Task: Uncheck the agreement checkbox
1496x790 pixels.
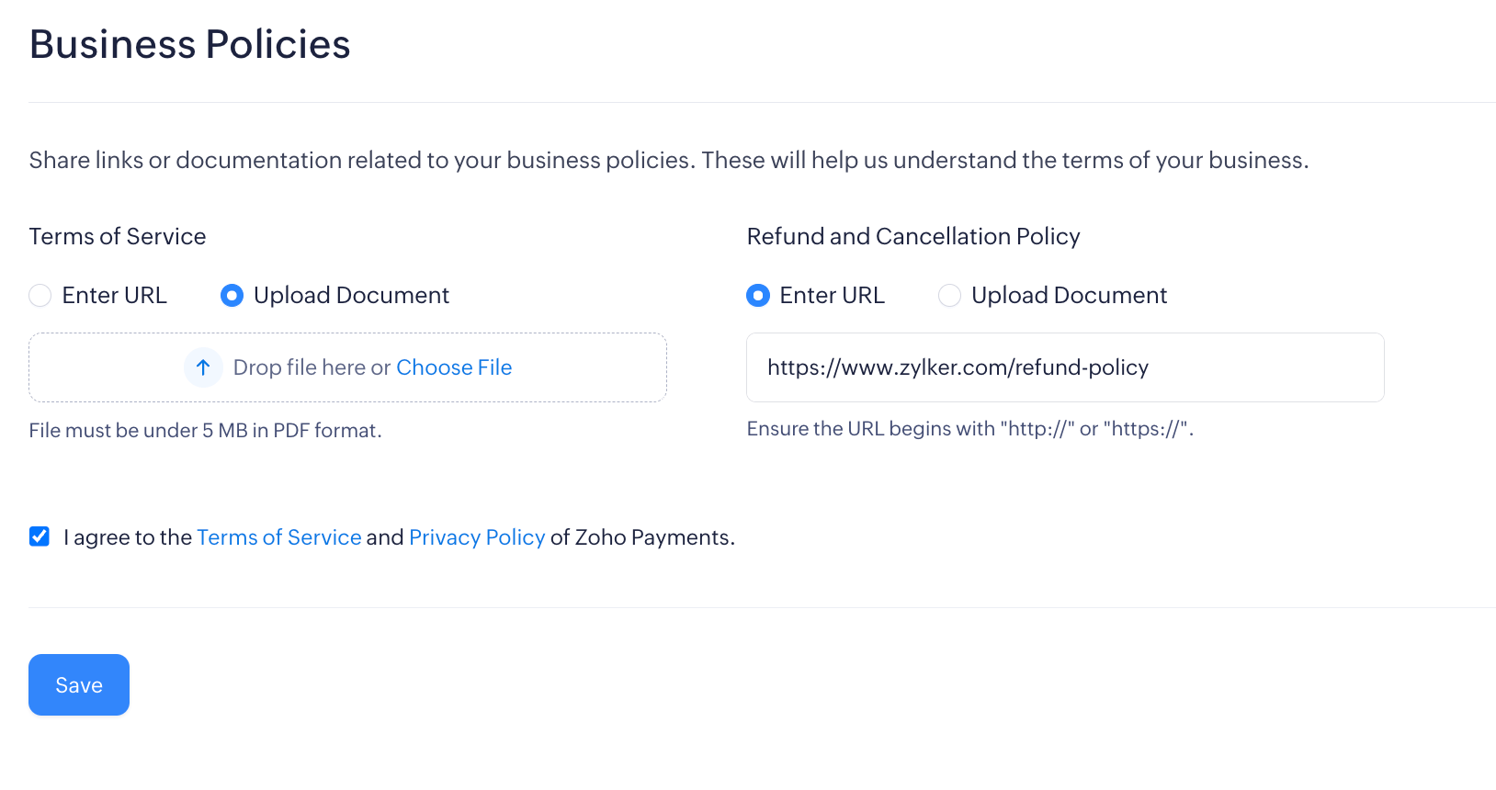Action: 40,536
